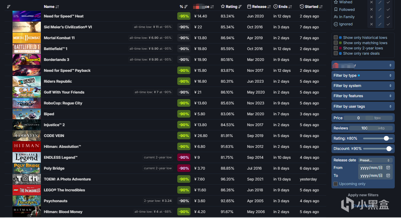Sort by the Rating column header
Image resolution: width=401 pixels, height=218 pixels.
point(231,7)
